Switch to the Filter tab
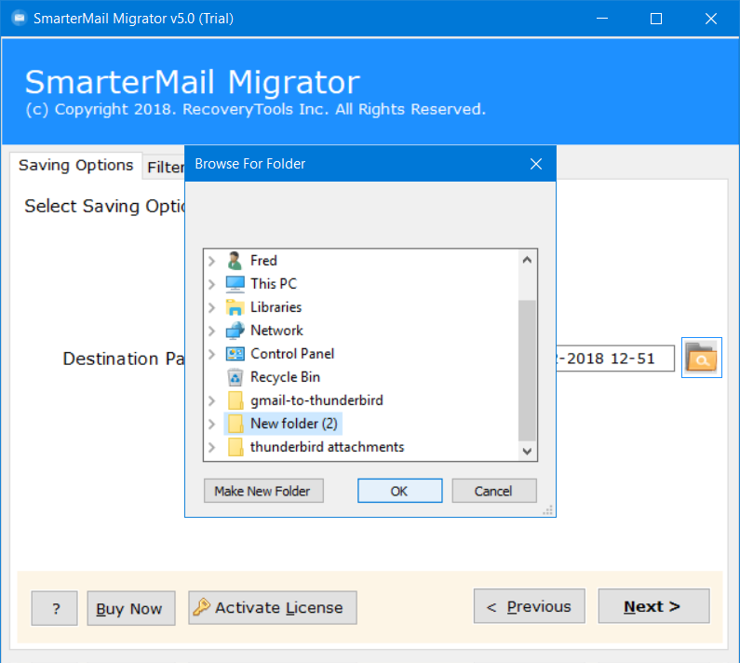740x663 pixels. coord(164,168)
